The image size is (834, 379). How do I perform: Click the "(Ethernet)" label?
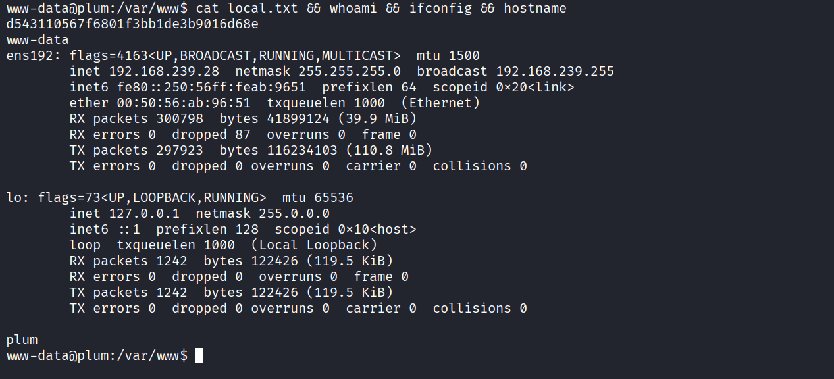(x=440, y=103)
